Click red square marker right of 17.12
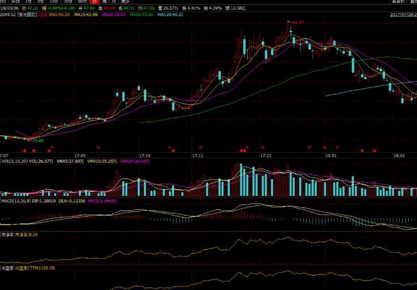The height and width of the screenshot is (290, 417). click(x=309, y=147)
